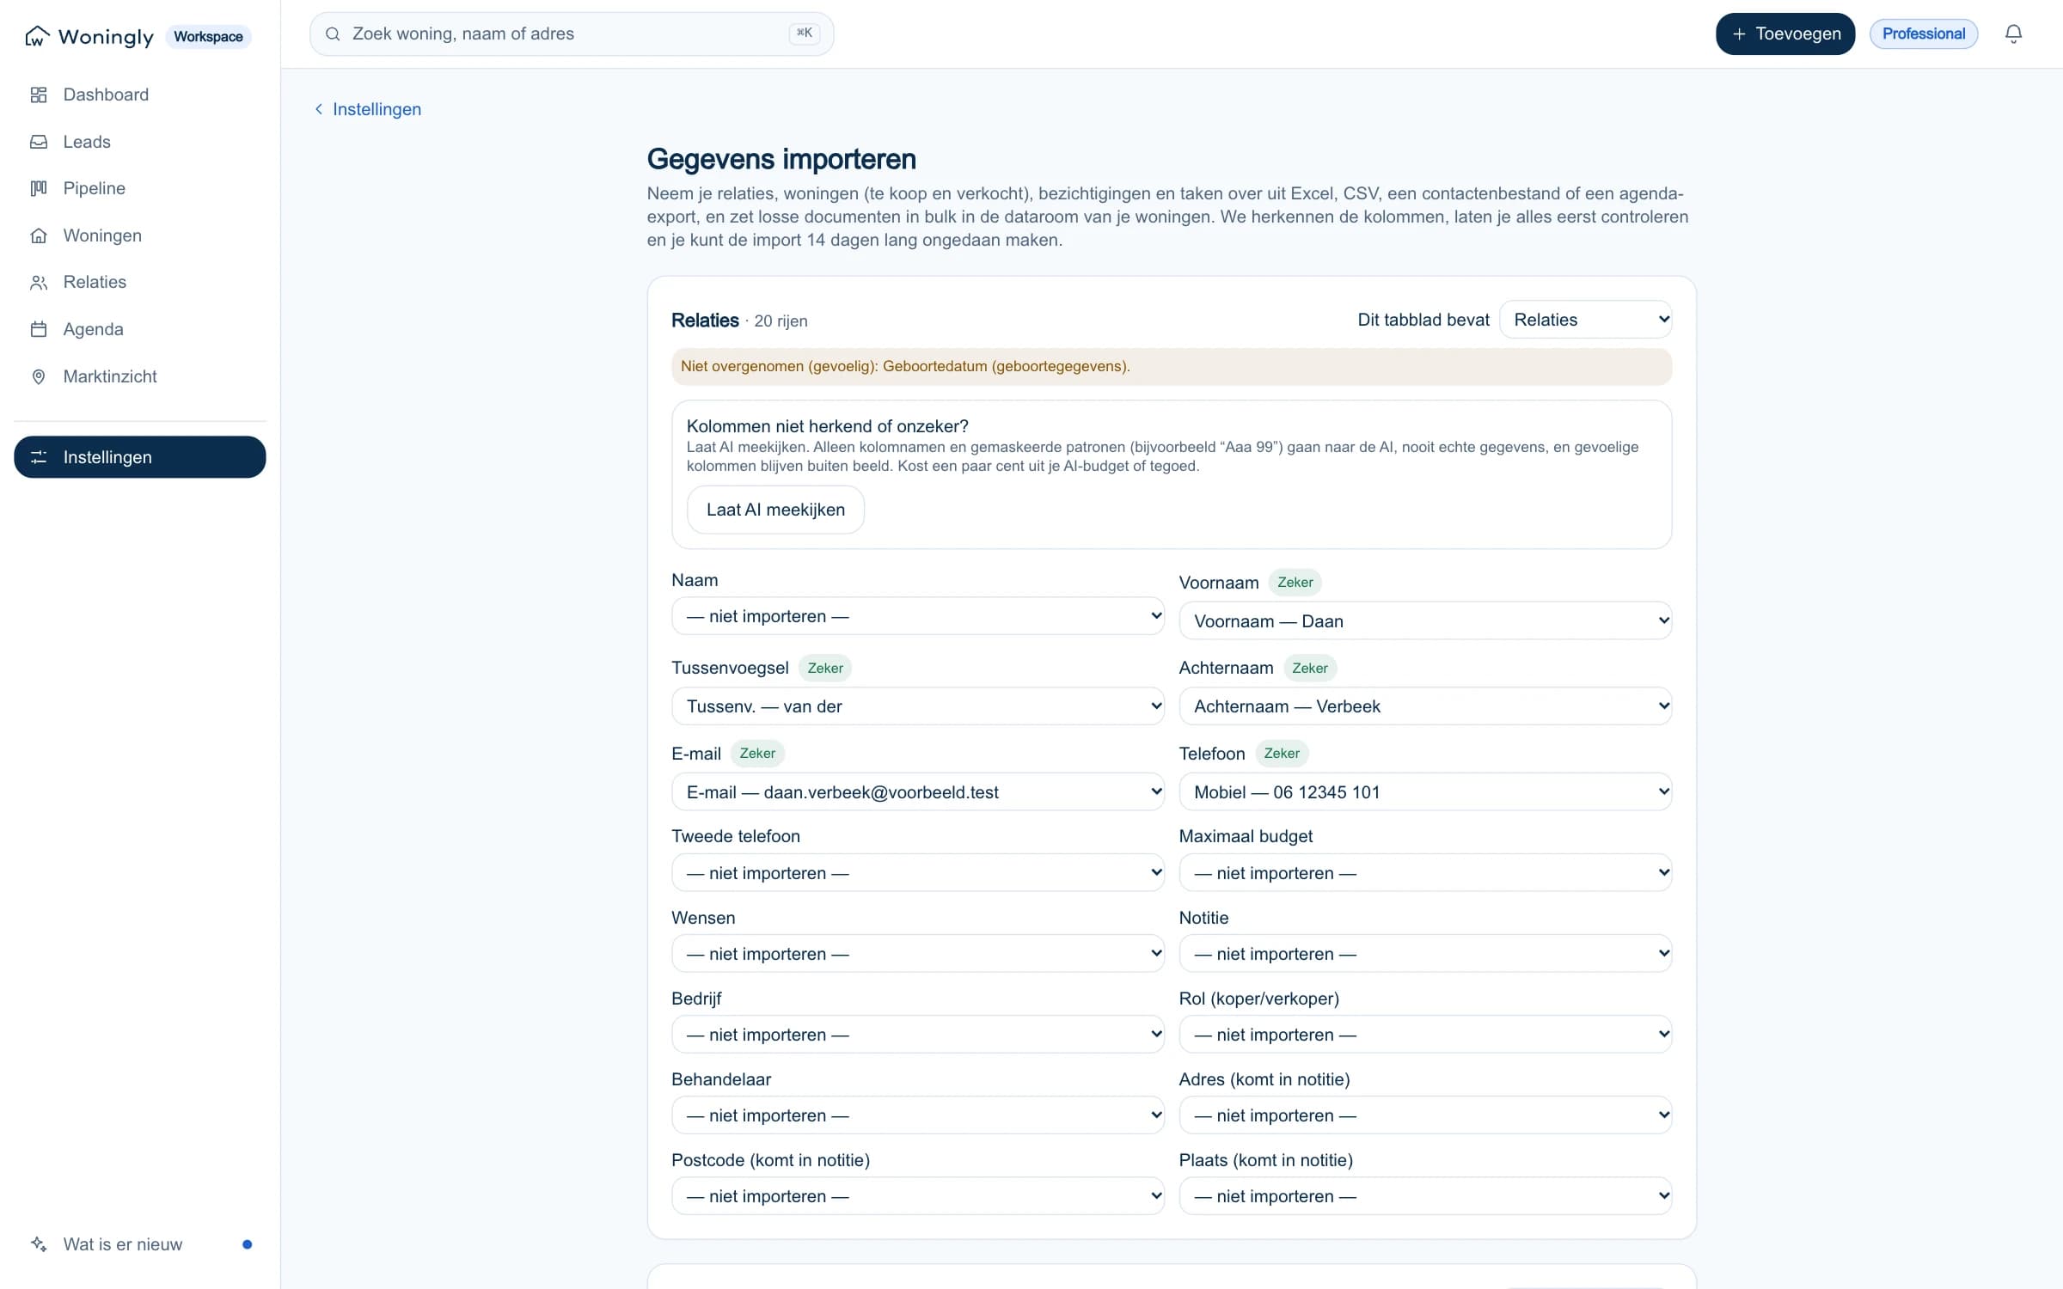This screenshot has width=2063, height=1289.
Task: Click the search magnifier icon
Action: click(x=333, y=34)
